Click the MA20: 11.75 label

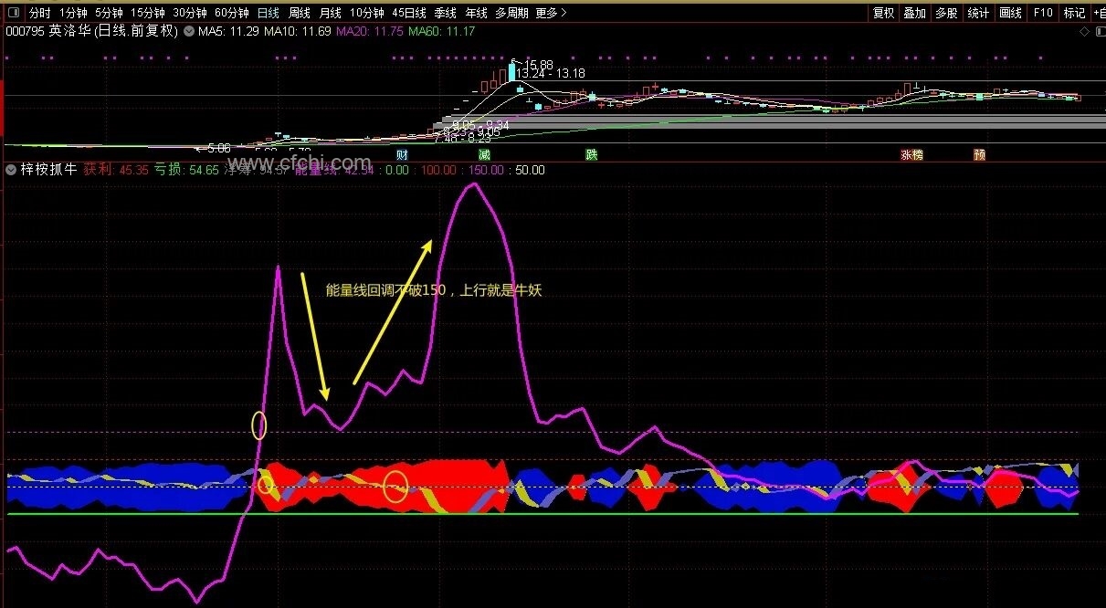pyautogui.click(x=369, y=31)
